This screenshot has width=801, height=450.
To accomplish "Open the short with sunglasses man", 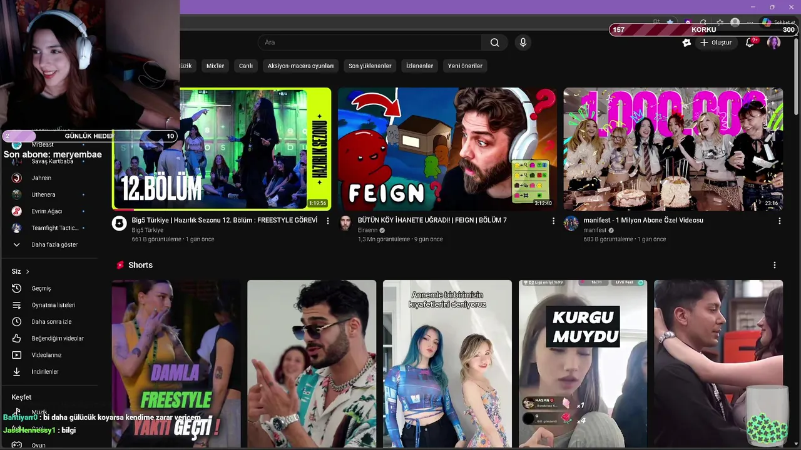I will point(312,364).
